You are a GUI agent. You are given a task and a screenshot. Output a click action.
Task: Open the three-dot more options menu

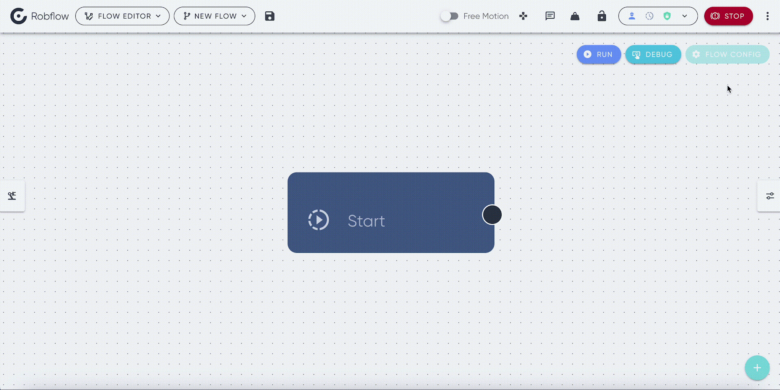767,16
